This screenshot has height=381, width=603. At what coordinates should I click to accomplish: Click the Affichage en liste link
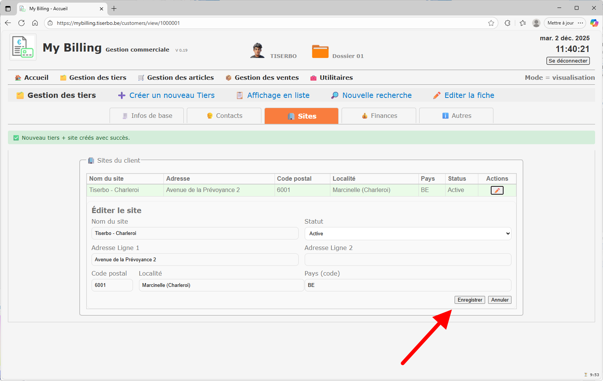tap(278, 95)
